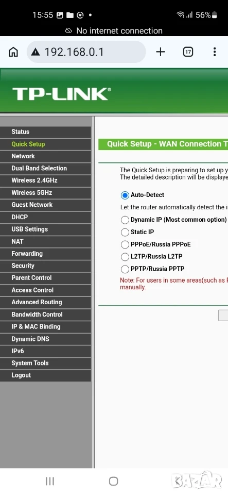Open Wireless 2.4GHz settings menu
Screen dimensions: 228x495
(x=45, y=180)
